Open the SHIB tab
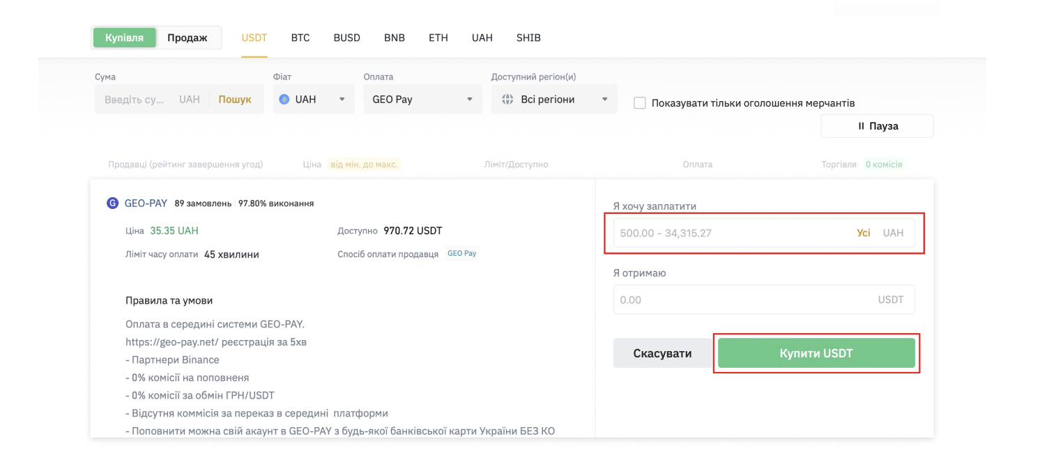 (528, 38)
